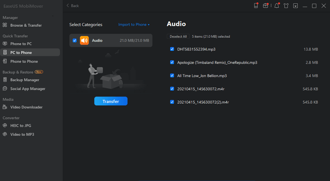The height and width of the screenshot is (181, 330).
Task: Open Social App Manager
Action: pyautogui.click(x=28, y=88)
